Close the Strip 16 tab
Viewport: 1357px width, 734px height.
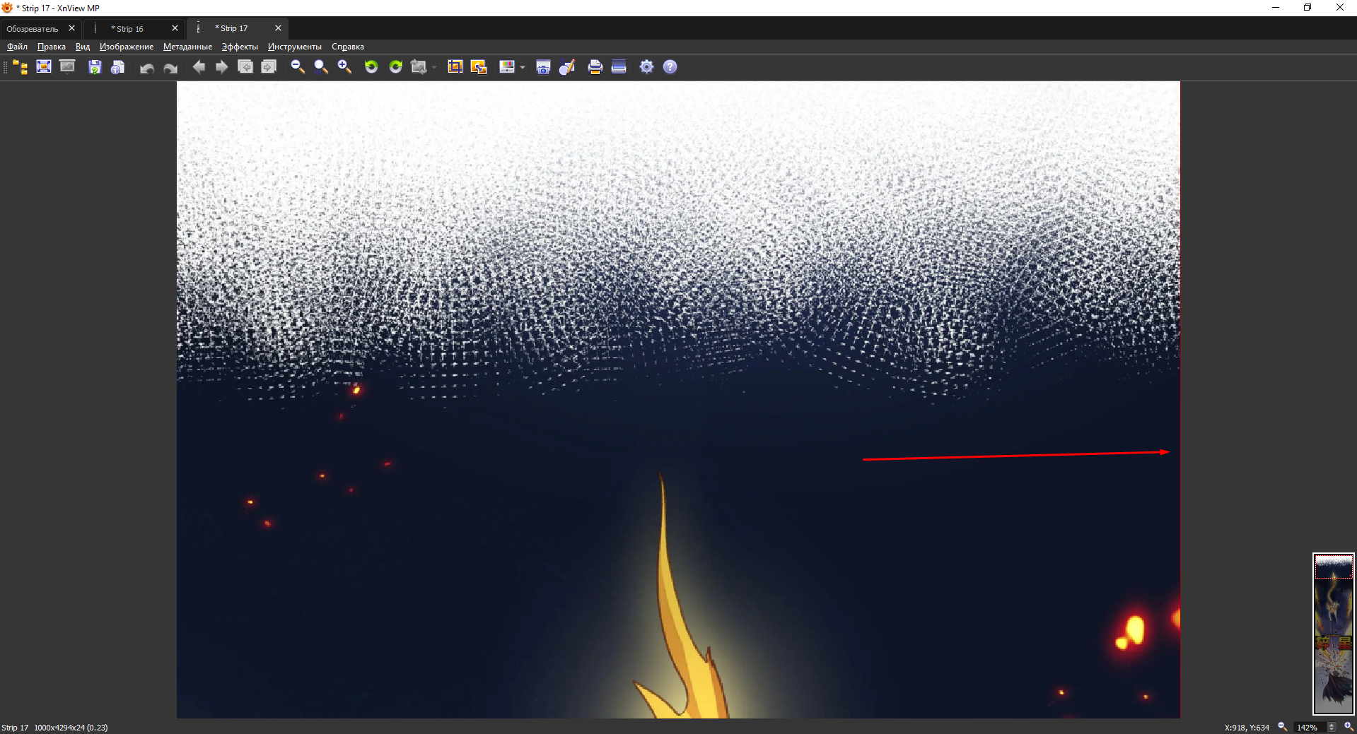[175, 28]
